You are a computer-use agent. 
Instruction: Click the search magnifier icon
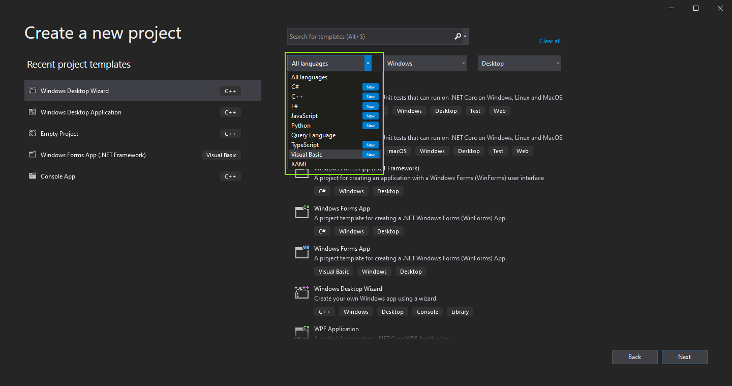tap(457, 36)
